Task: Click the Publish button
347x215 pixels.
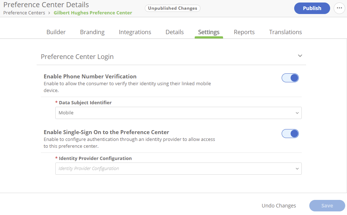Action: [x=312, y=8]
